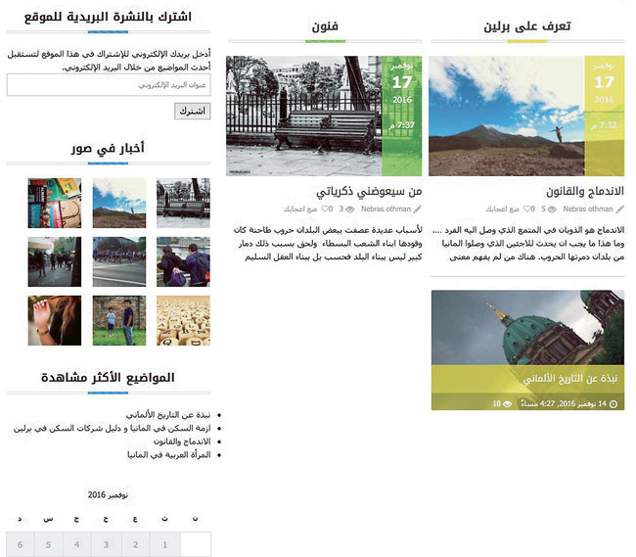Open the colorful books photo in gallery

(55, 203)
